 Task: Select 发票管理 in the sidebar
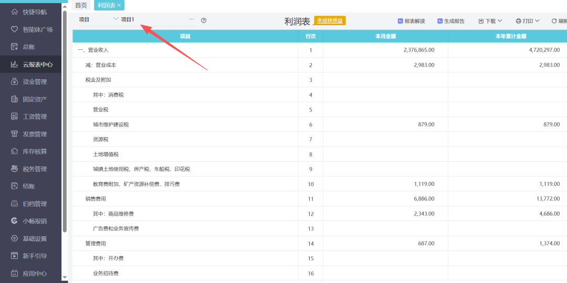click(x=35, y=134)
